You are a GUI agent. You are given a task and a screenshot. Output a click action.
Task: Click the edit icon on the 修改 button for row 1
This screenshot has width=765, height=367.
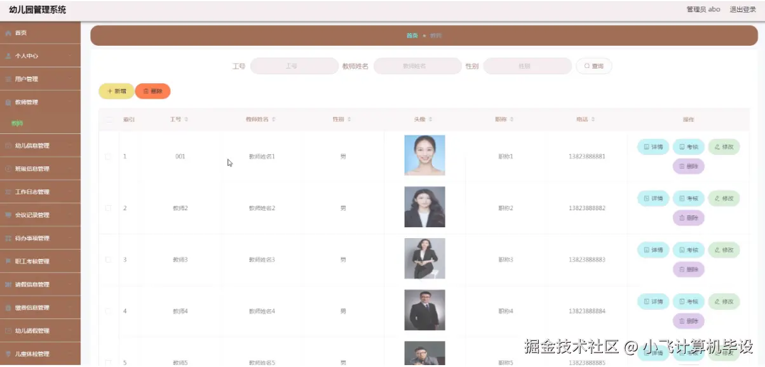[717, 147]
